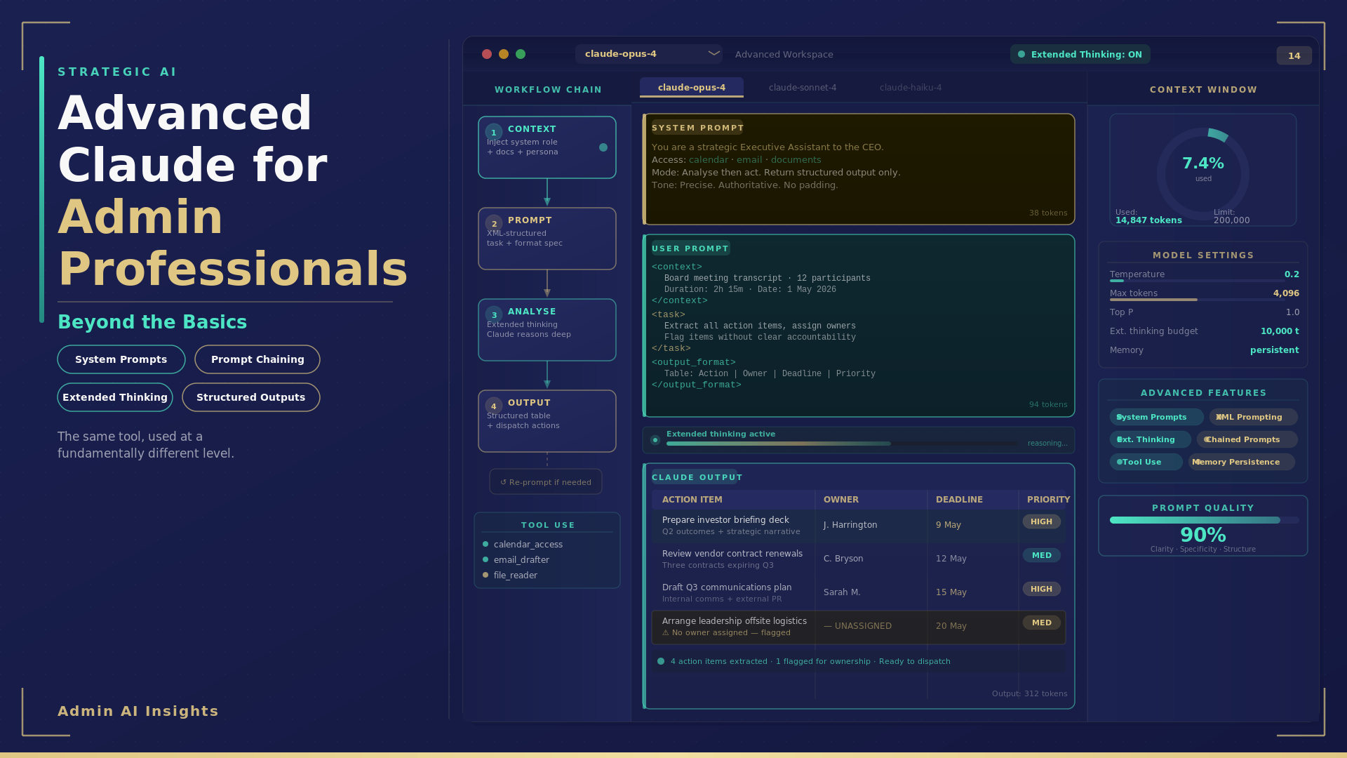Toggle the Ext. Thinking feature chip
This screenshot has height=758, width=1347.
(1150, 439)
